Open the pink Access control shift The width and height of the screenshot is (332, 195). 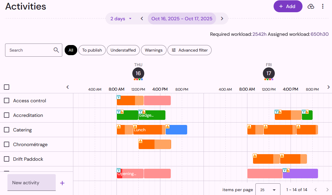coord(157,100)
